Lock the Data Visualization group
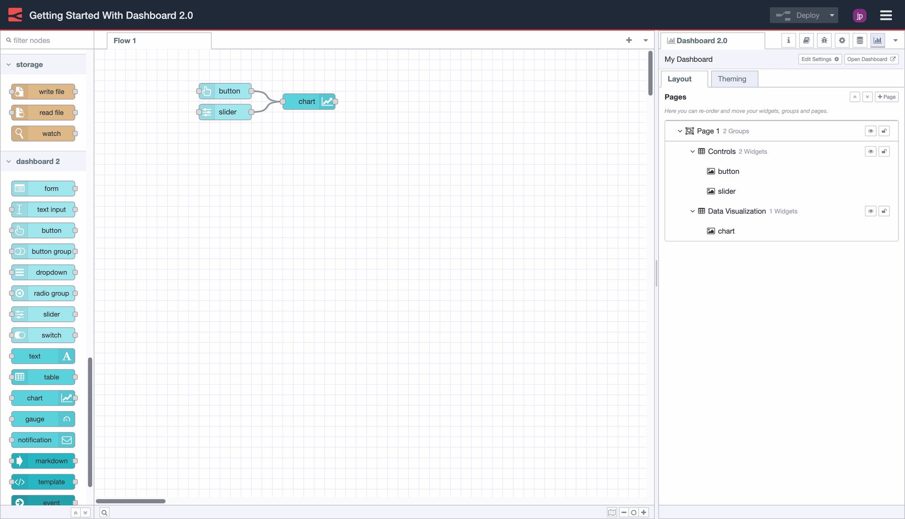Screen dimensions: 905x519 click(x=885, y=211)
